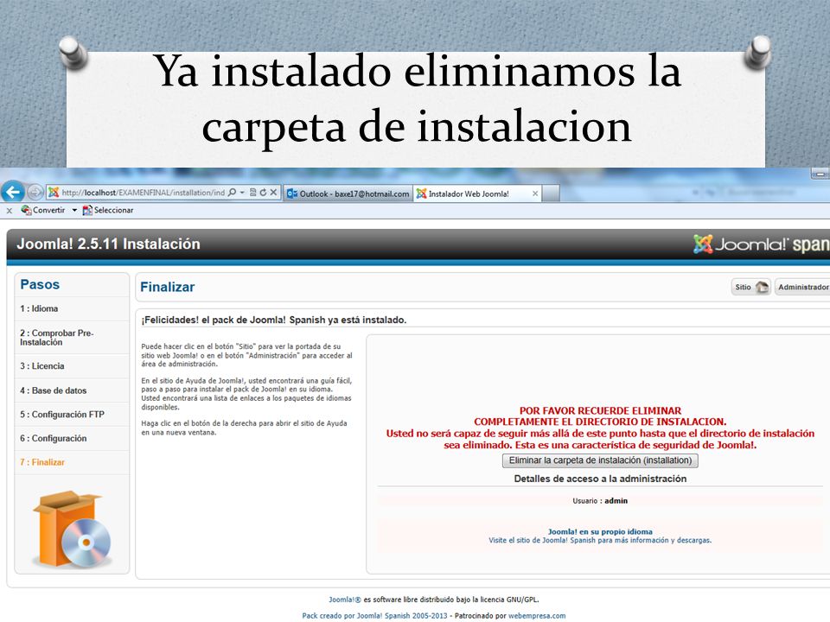Click the browser forward arrow button
The width and height of the screenshot is (830, 622).
point(35,192)
